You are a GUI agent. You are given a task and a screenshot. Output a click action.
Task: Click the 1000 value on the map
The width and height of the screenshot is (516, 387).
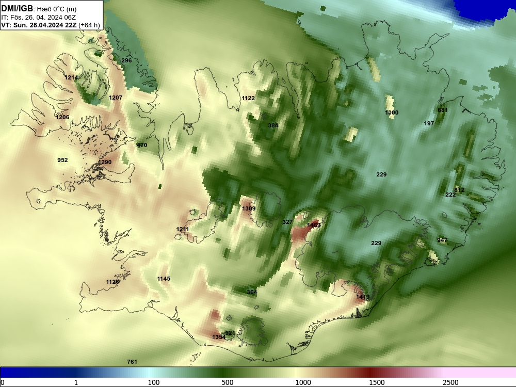pyautogui.click(x=392, y=112)
